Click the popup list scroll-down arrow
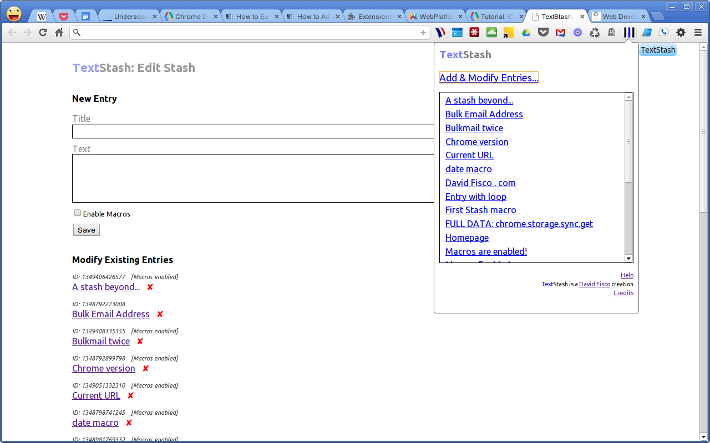Viewport: 710px width, 443px height. pyautogui.click(x=628, y=259)
